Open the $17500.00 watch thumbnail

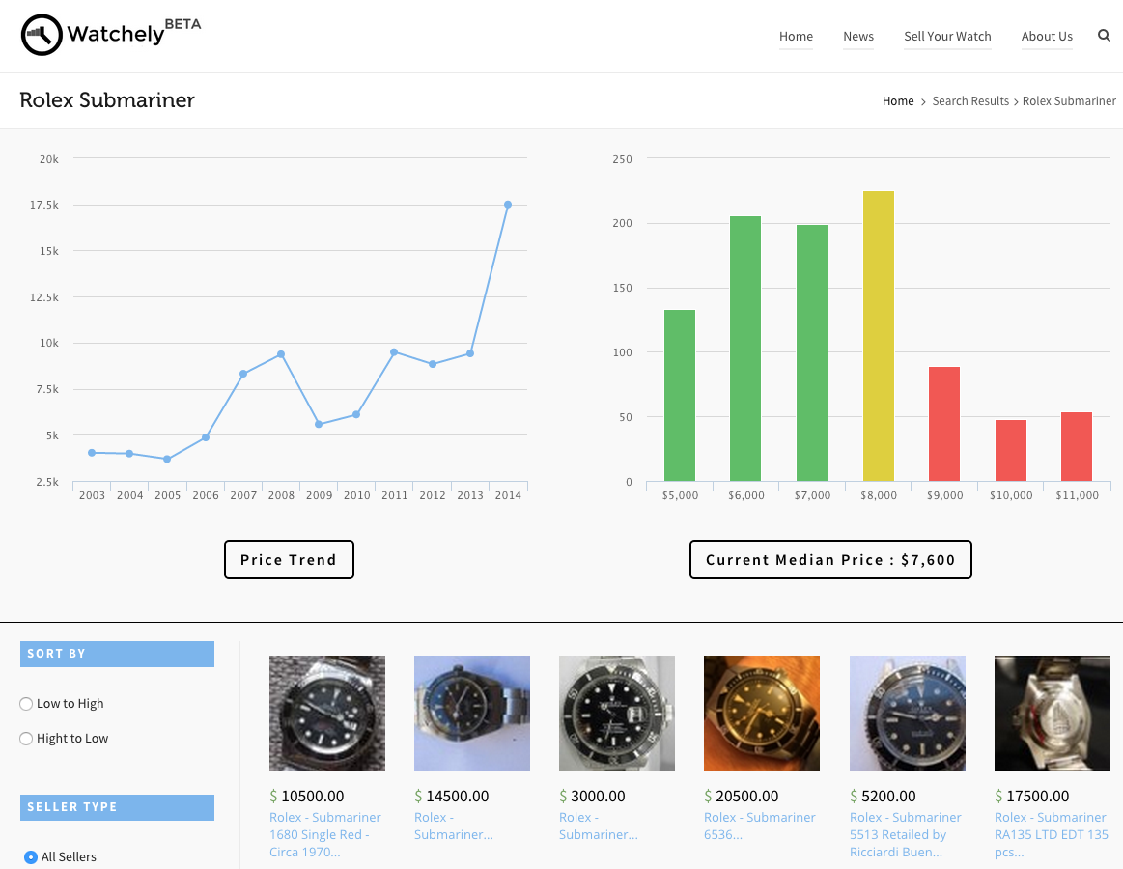1053,714
